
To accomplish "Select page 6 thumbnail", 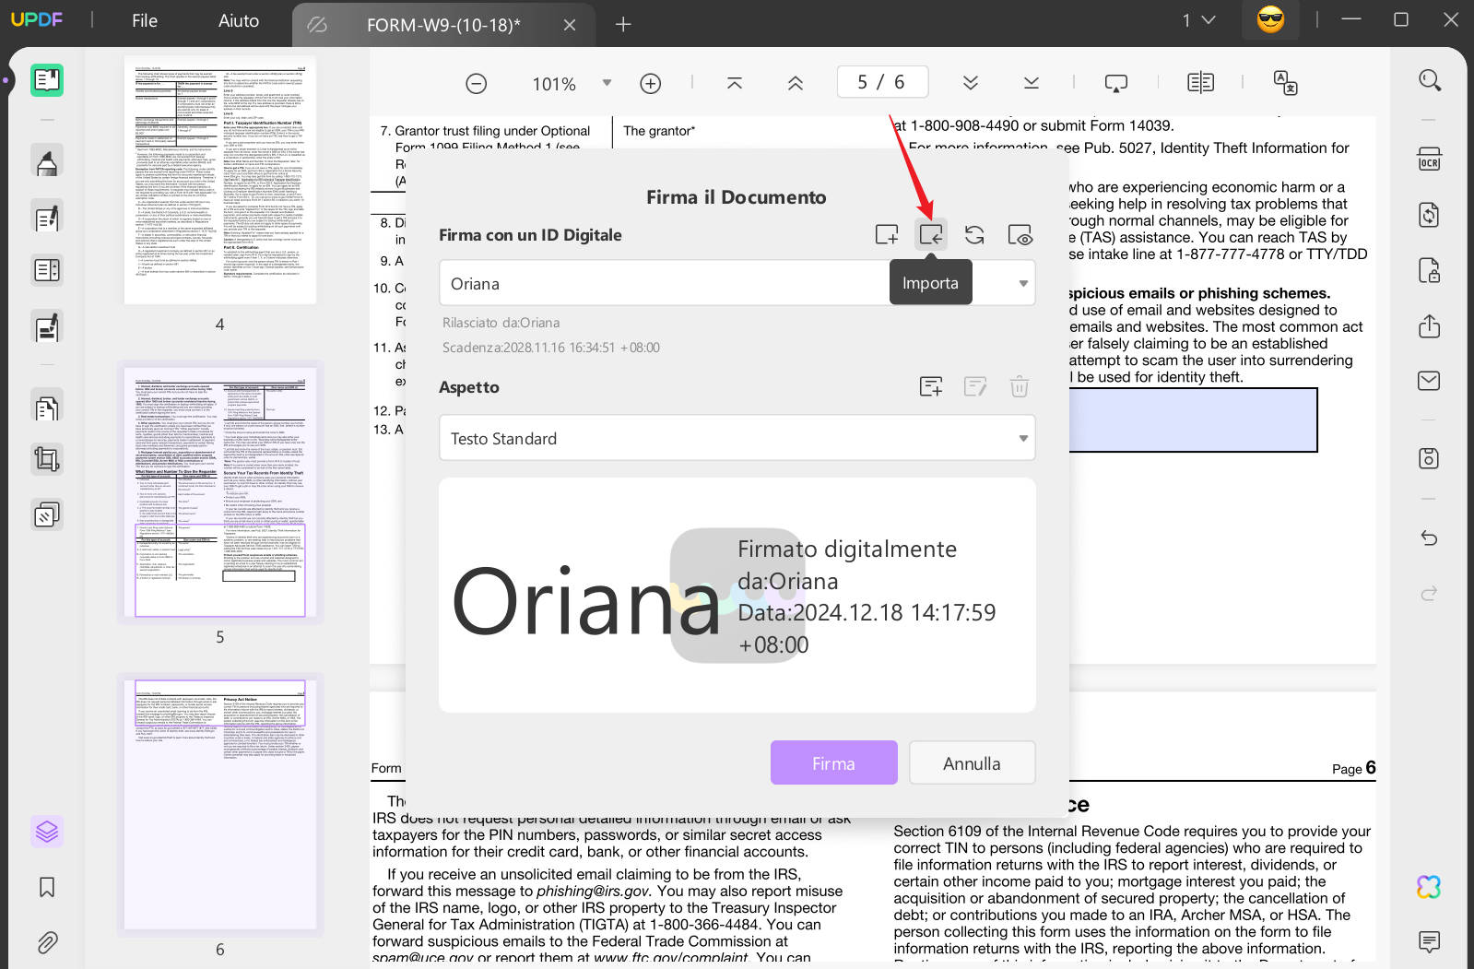I will tap(220, 805).
